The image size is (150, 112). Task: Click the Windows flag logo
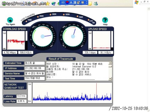point(136,2)
